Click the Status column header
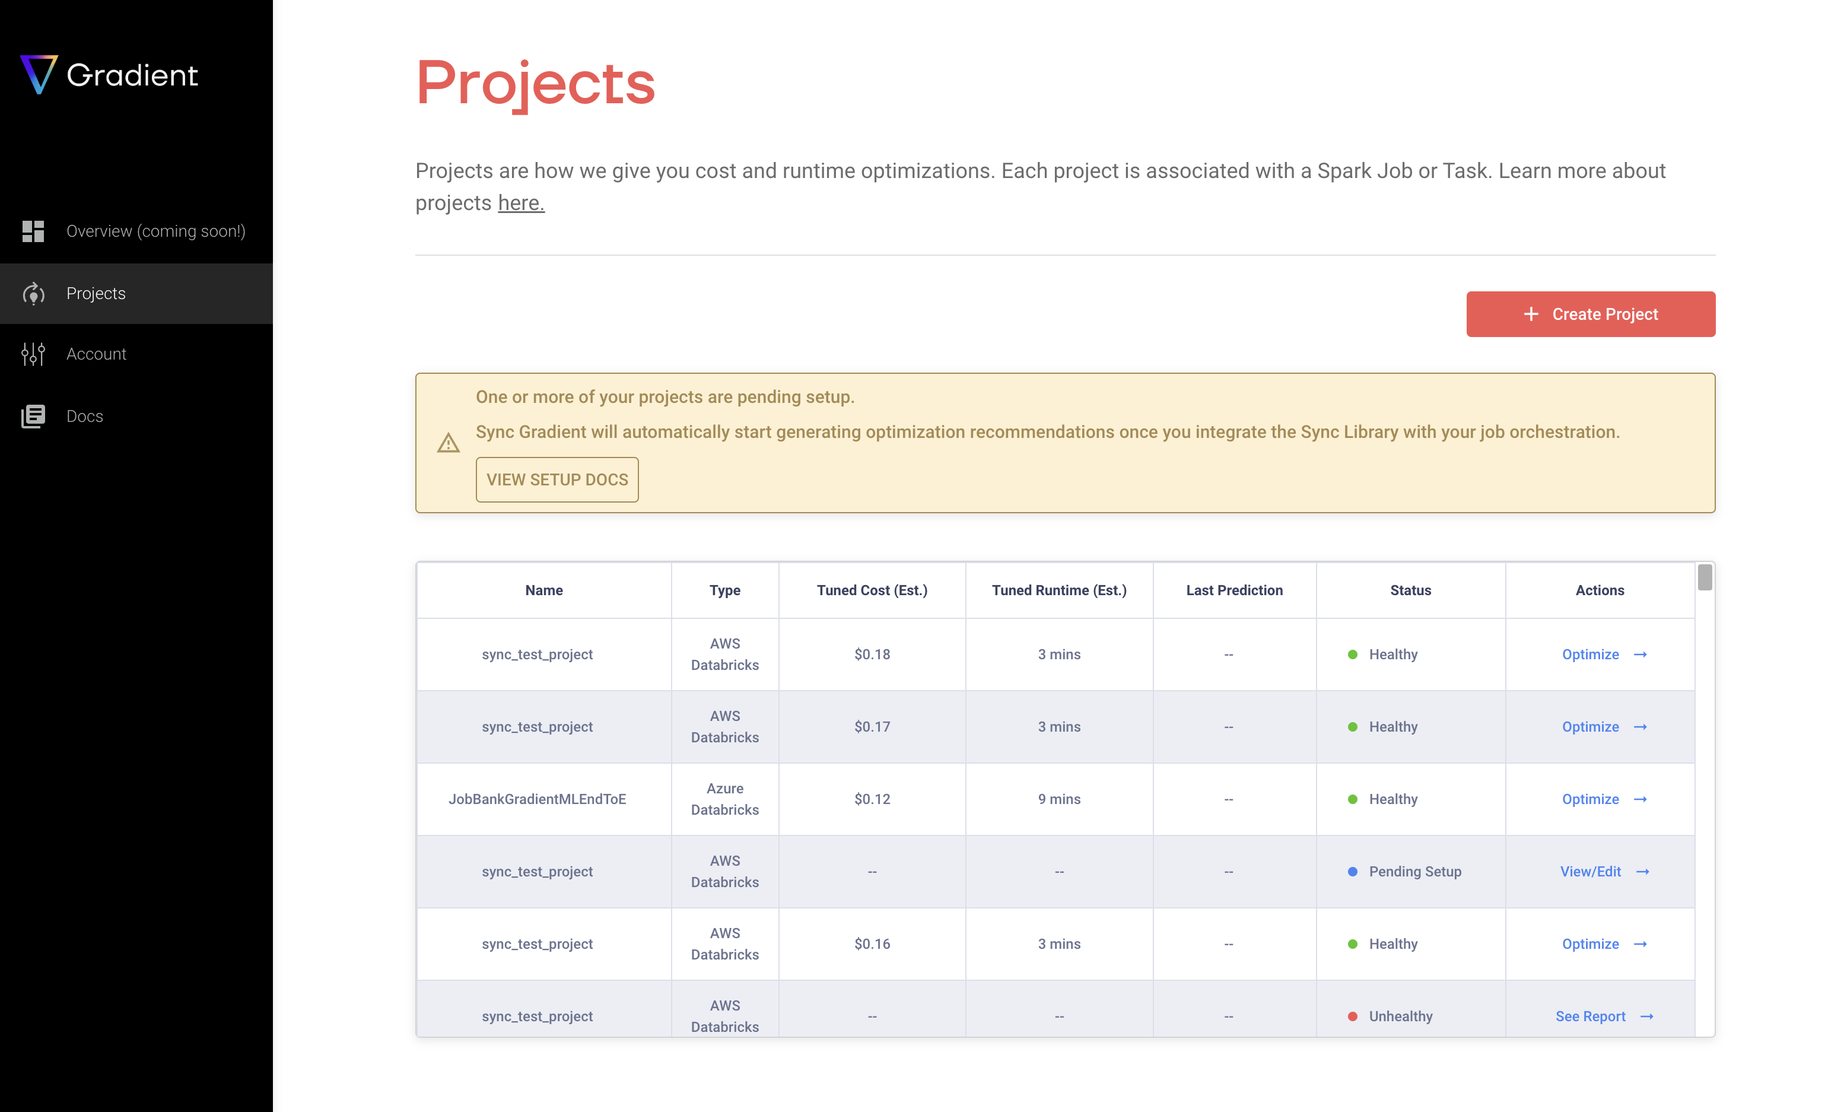1844x1112 pixels. click(x=1411, y=590)
